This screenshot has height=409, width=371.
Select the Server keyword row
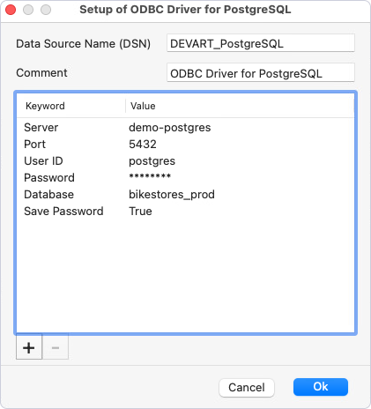pyautogui.click(x=185, y=128)
